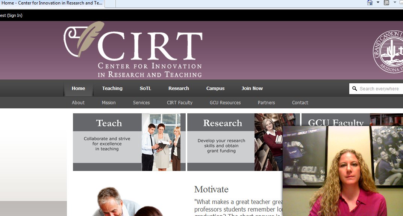Screen dimensions: 403x216
Task: Click the Join Now button
Action: (x=252, y=88)
